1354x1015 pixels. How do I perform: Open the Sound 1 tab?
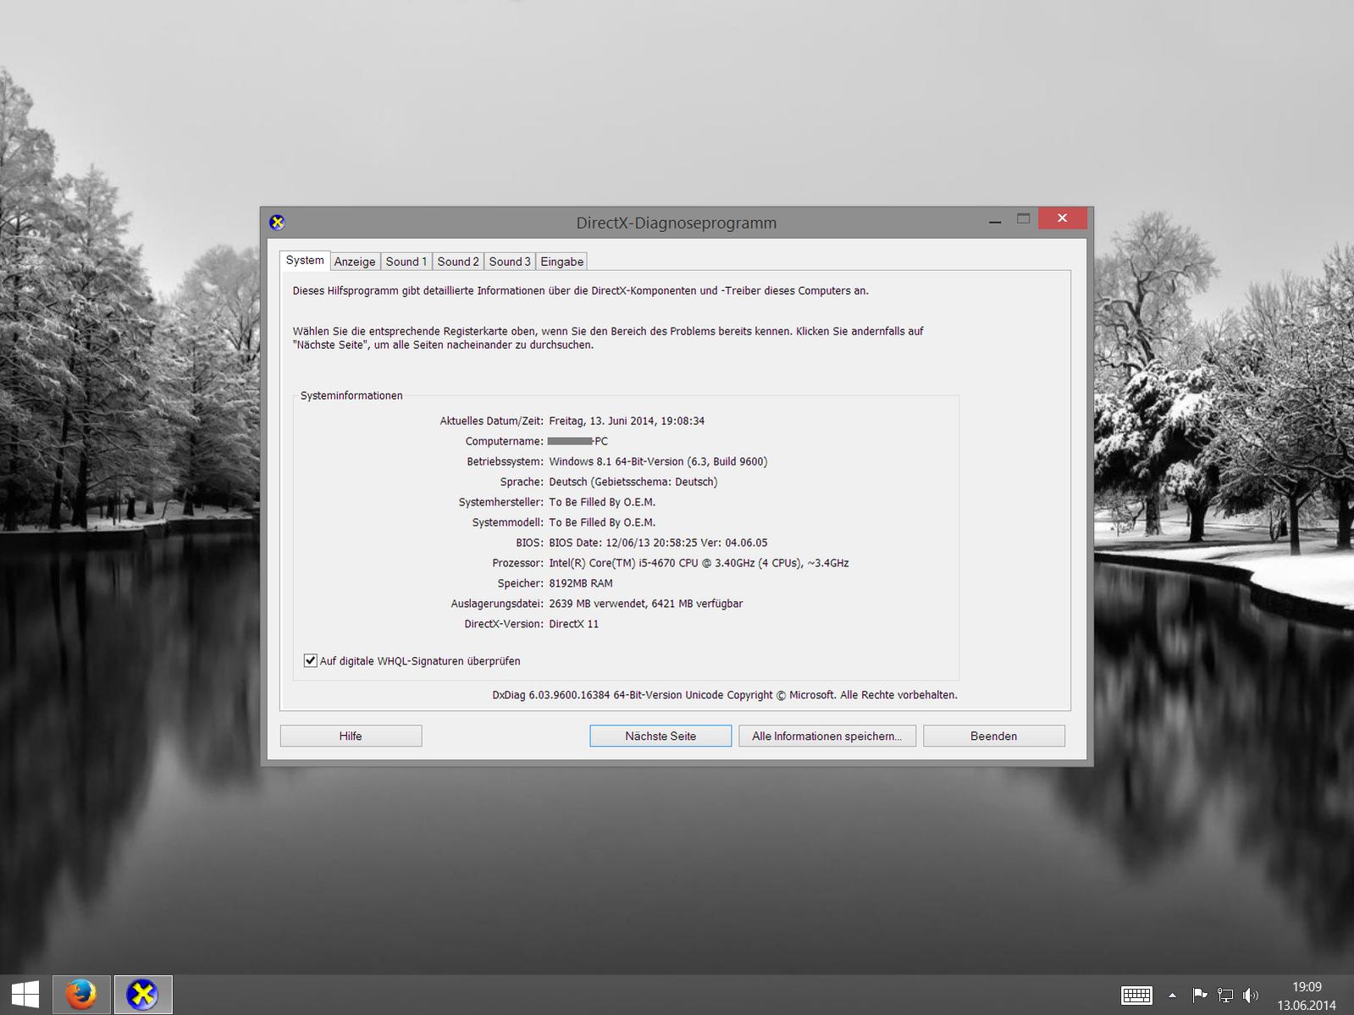tap(406, 262)
